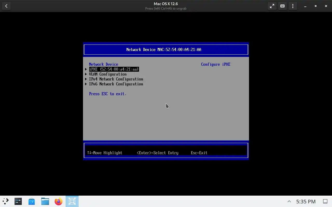
Task: Click the show desktop button in taskbar
Action: (325, 202)
